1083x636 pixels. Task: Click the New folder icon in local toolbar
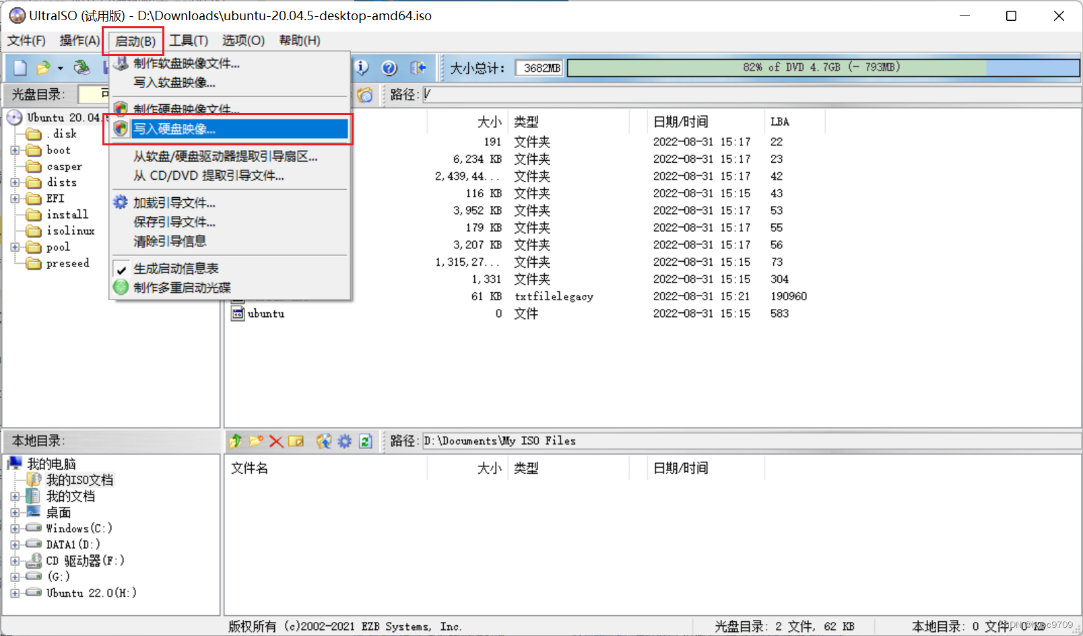click(256, 441)
